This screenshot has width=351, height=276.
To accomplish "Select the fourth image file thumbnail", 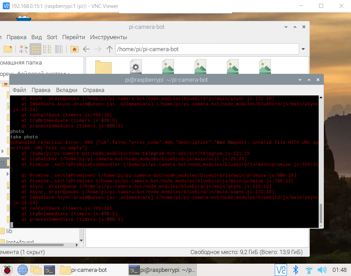I will coord(265,66).
